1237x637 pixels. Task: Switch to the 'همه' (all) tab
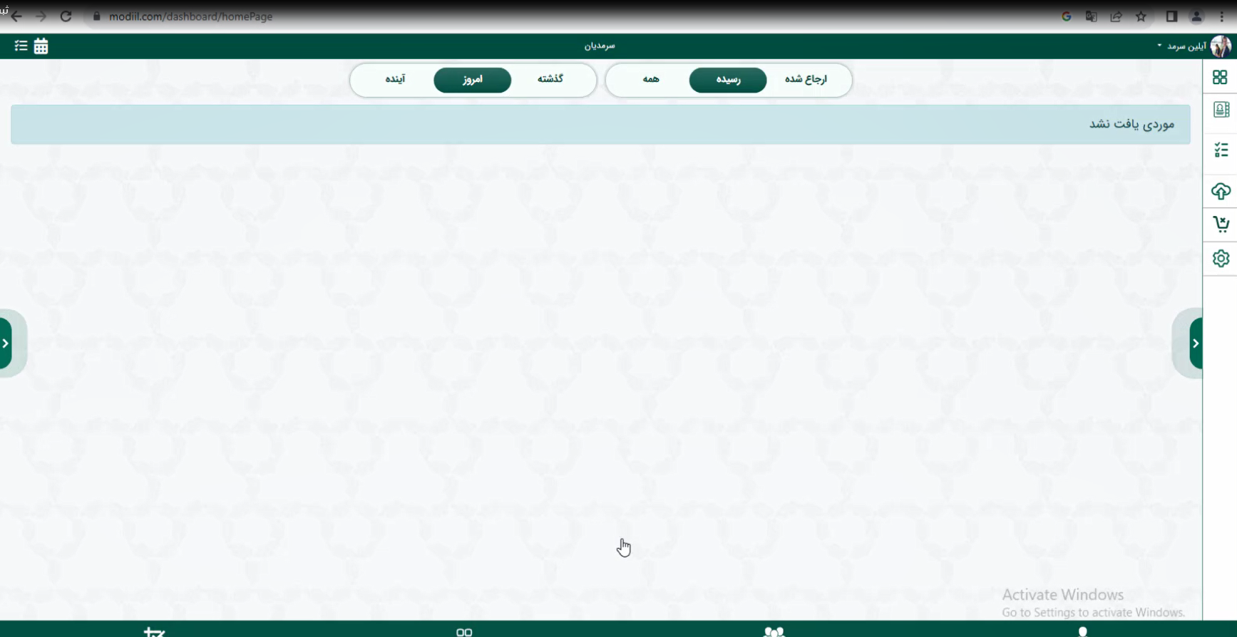(650, 80)
